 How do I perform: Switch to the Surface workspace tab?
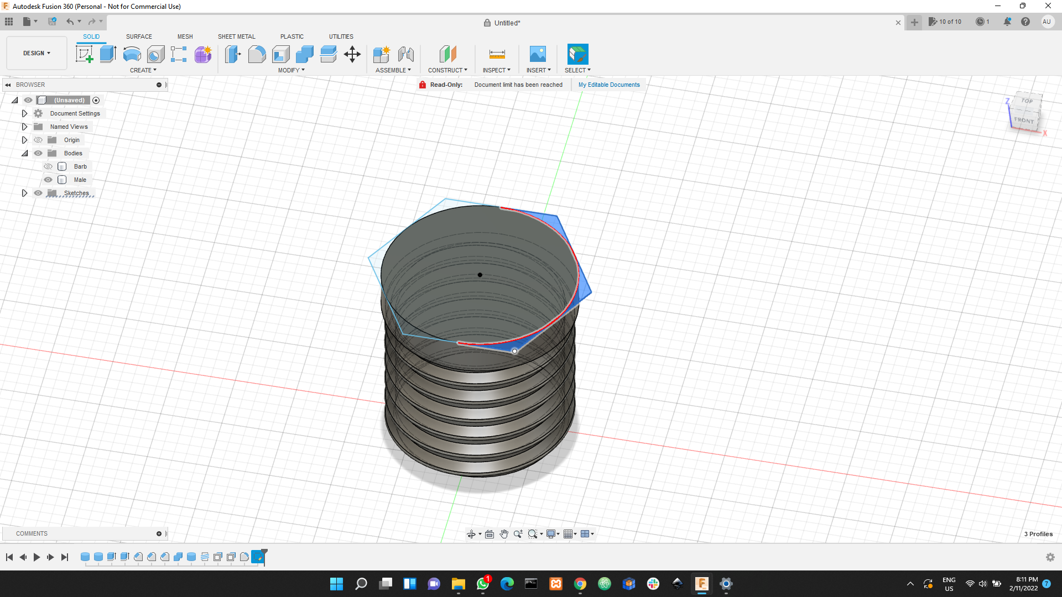139,36
